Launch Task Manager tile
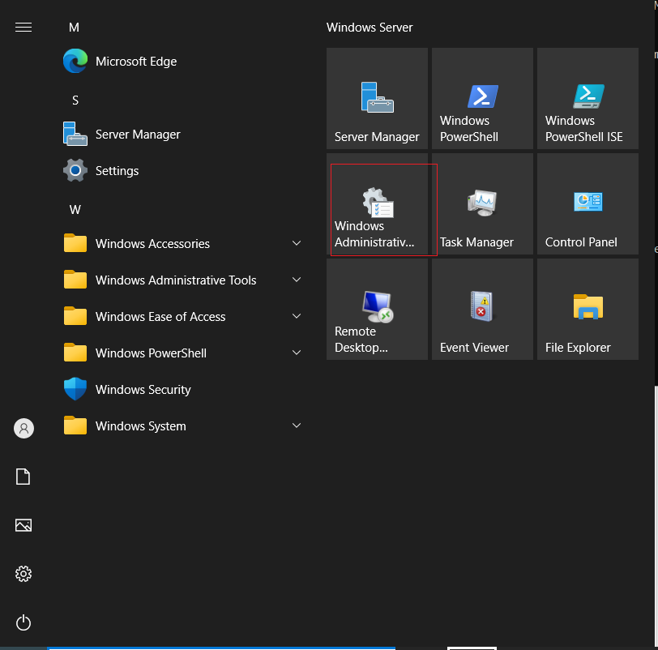658x650 pixels. 482,203
